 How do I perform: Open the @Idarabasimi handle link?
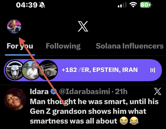[84, 91]
